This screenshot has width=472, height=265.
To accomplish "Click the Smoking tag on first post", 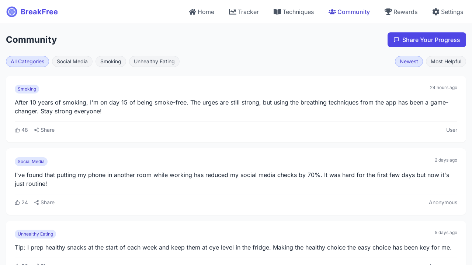I will [27, 89].
